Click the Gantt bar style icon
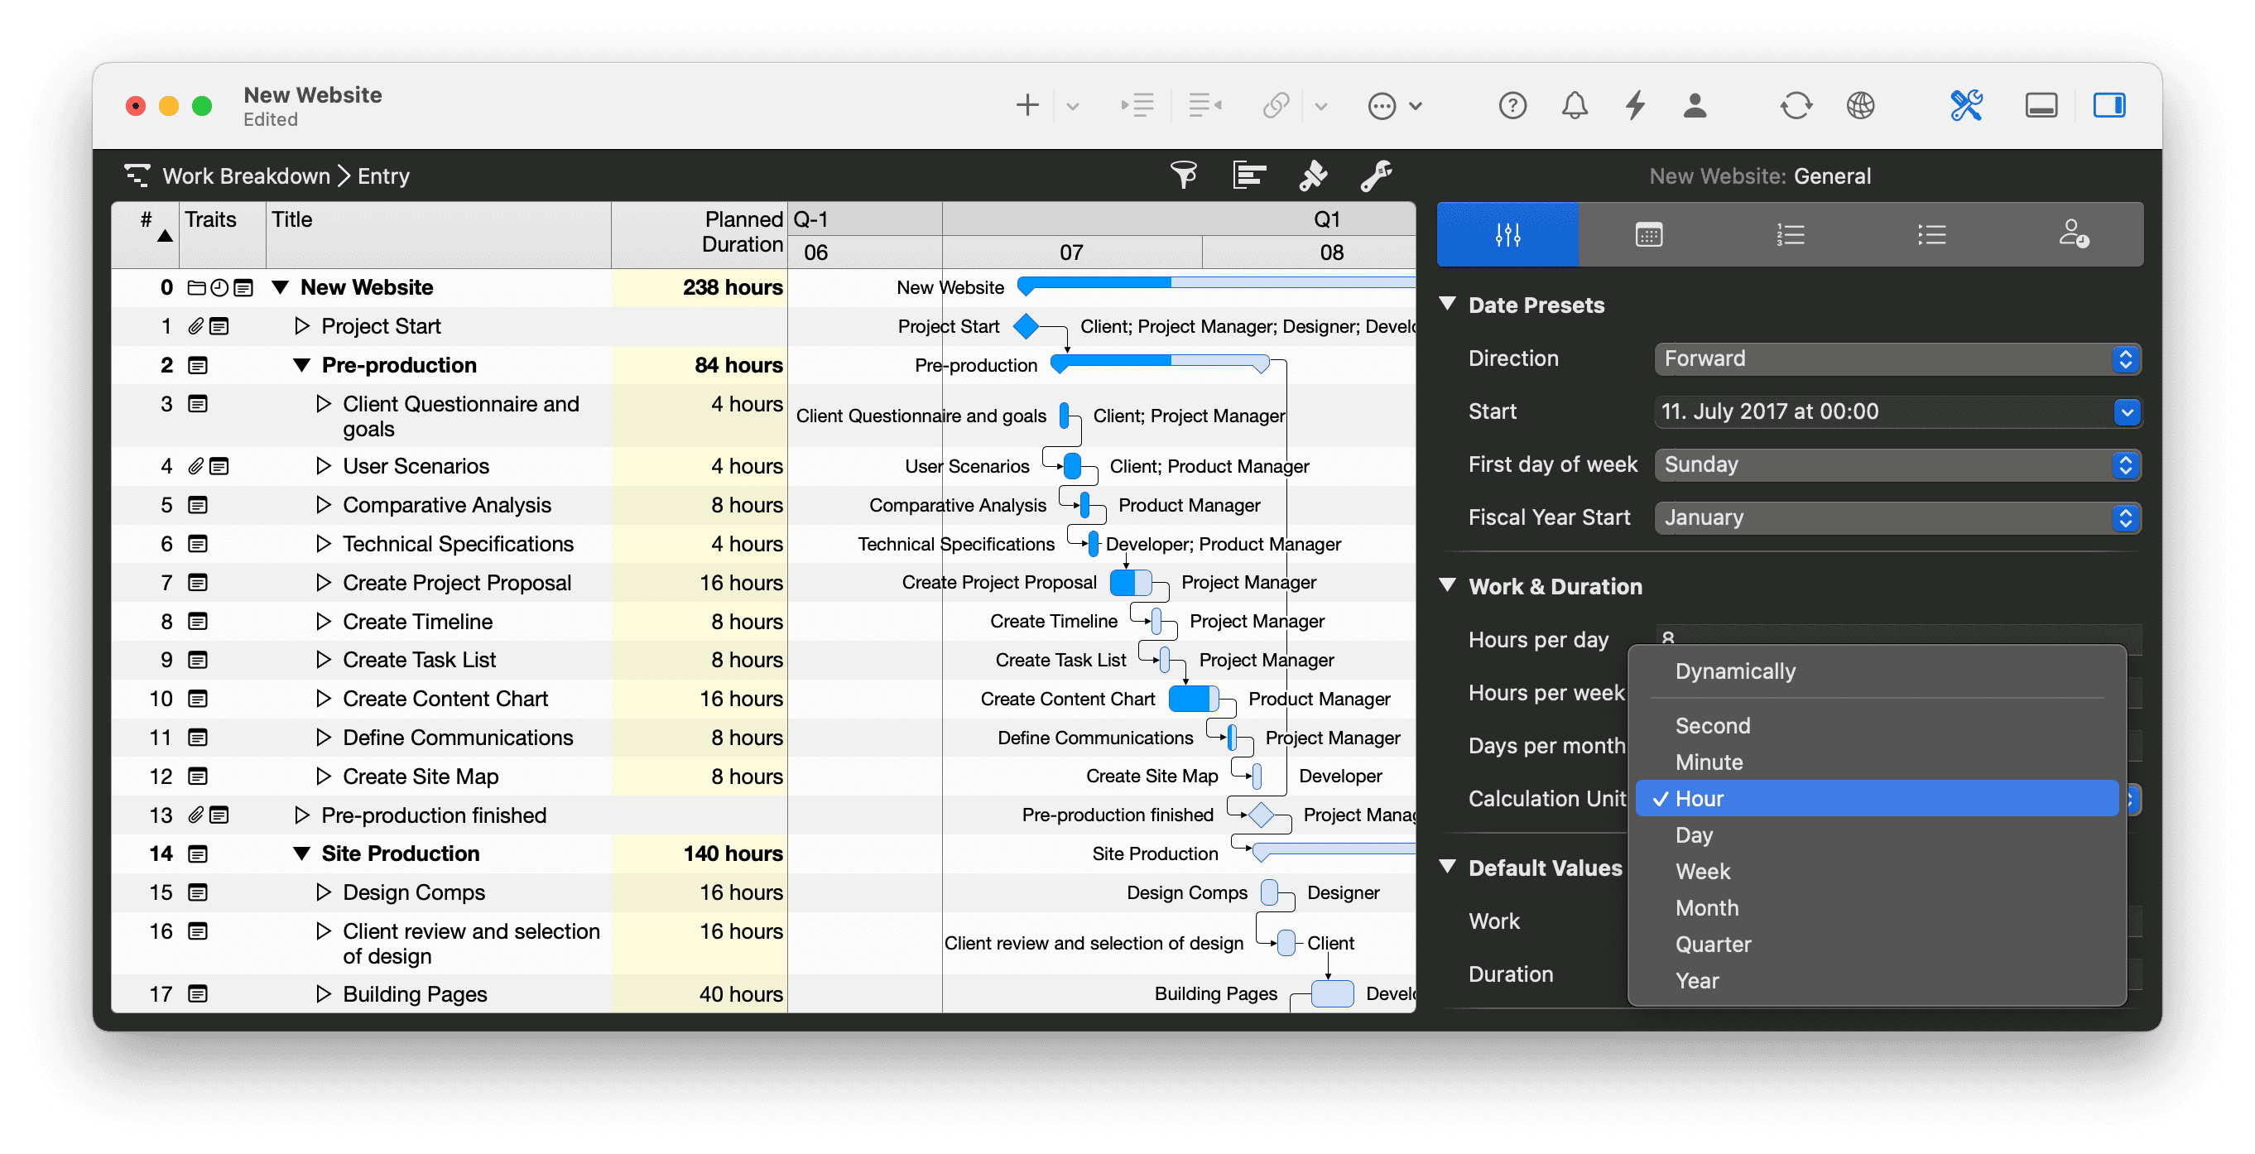2255x1154 pixels. (1248, 176)
